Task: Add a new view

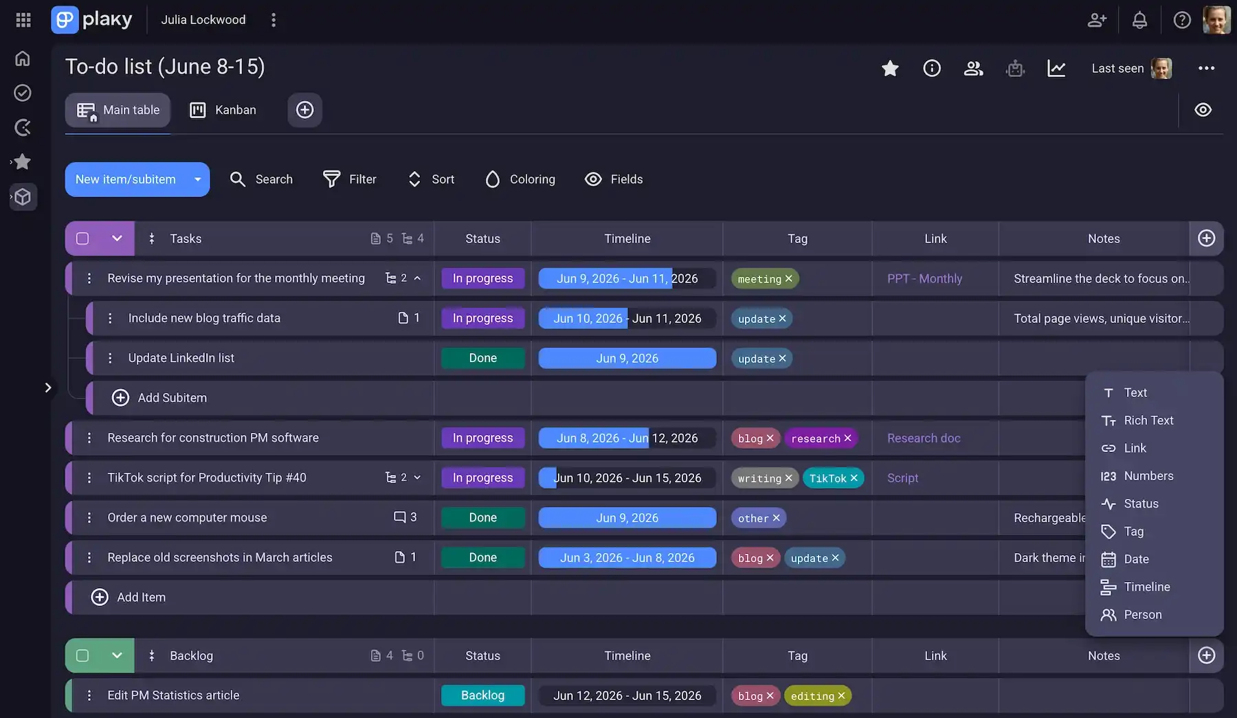Action: 304,110
